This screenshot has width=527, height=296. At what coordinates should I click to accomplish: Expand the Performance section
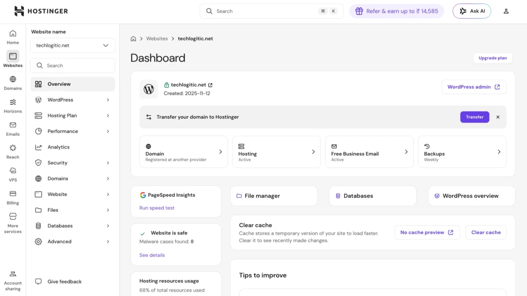coord(72,131)
